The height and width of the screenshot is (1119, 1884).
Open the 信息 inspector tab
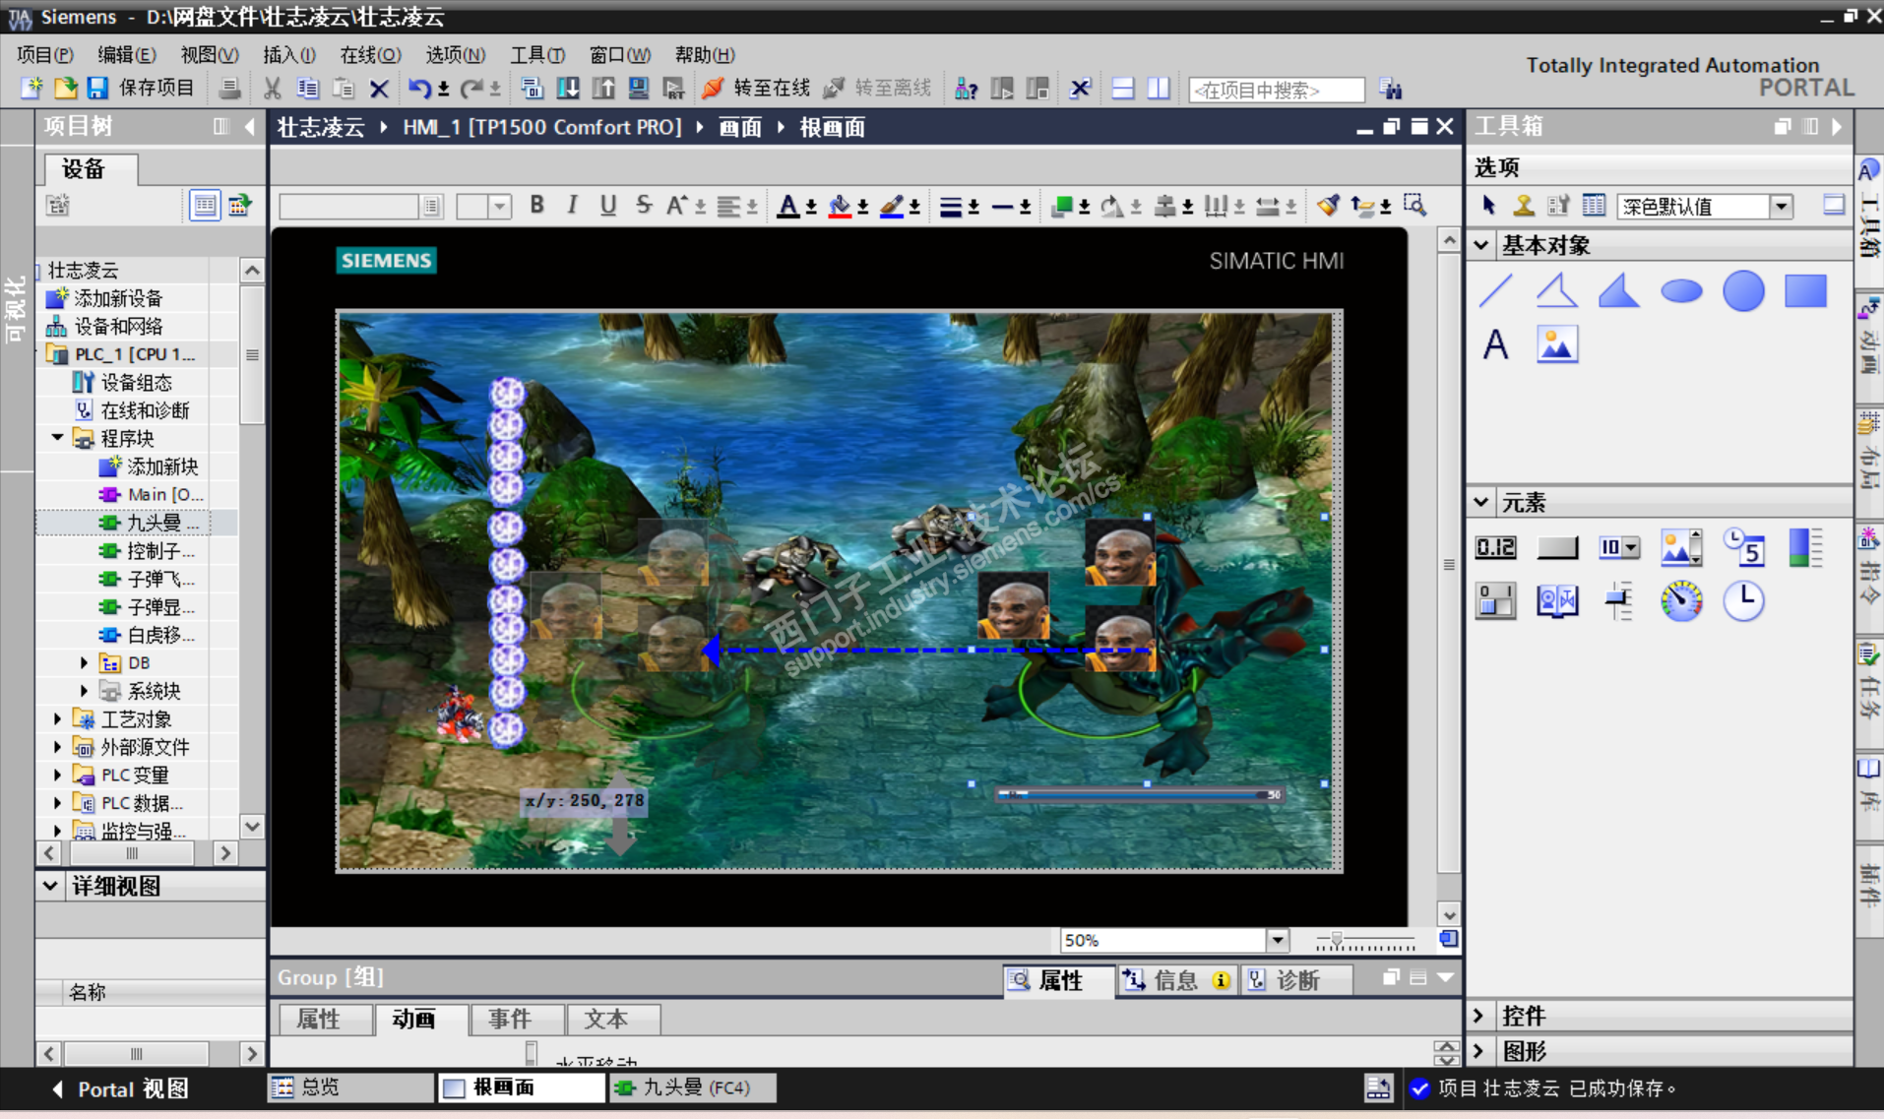click(x=1177, y=980)
